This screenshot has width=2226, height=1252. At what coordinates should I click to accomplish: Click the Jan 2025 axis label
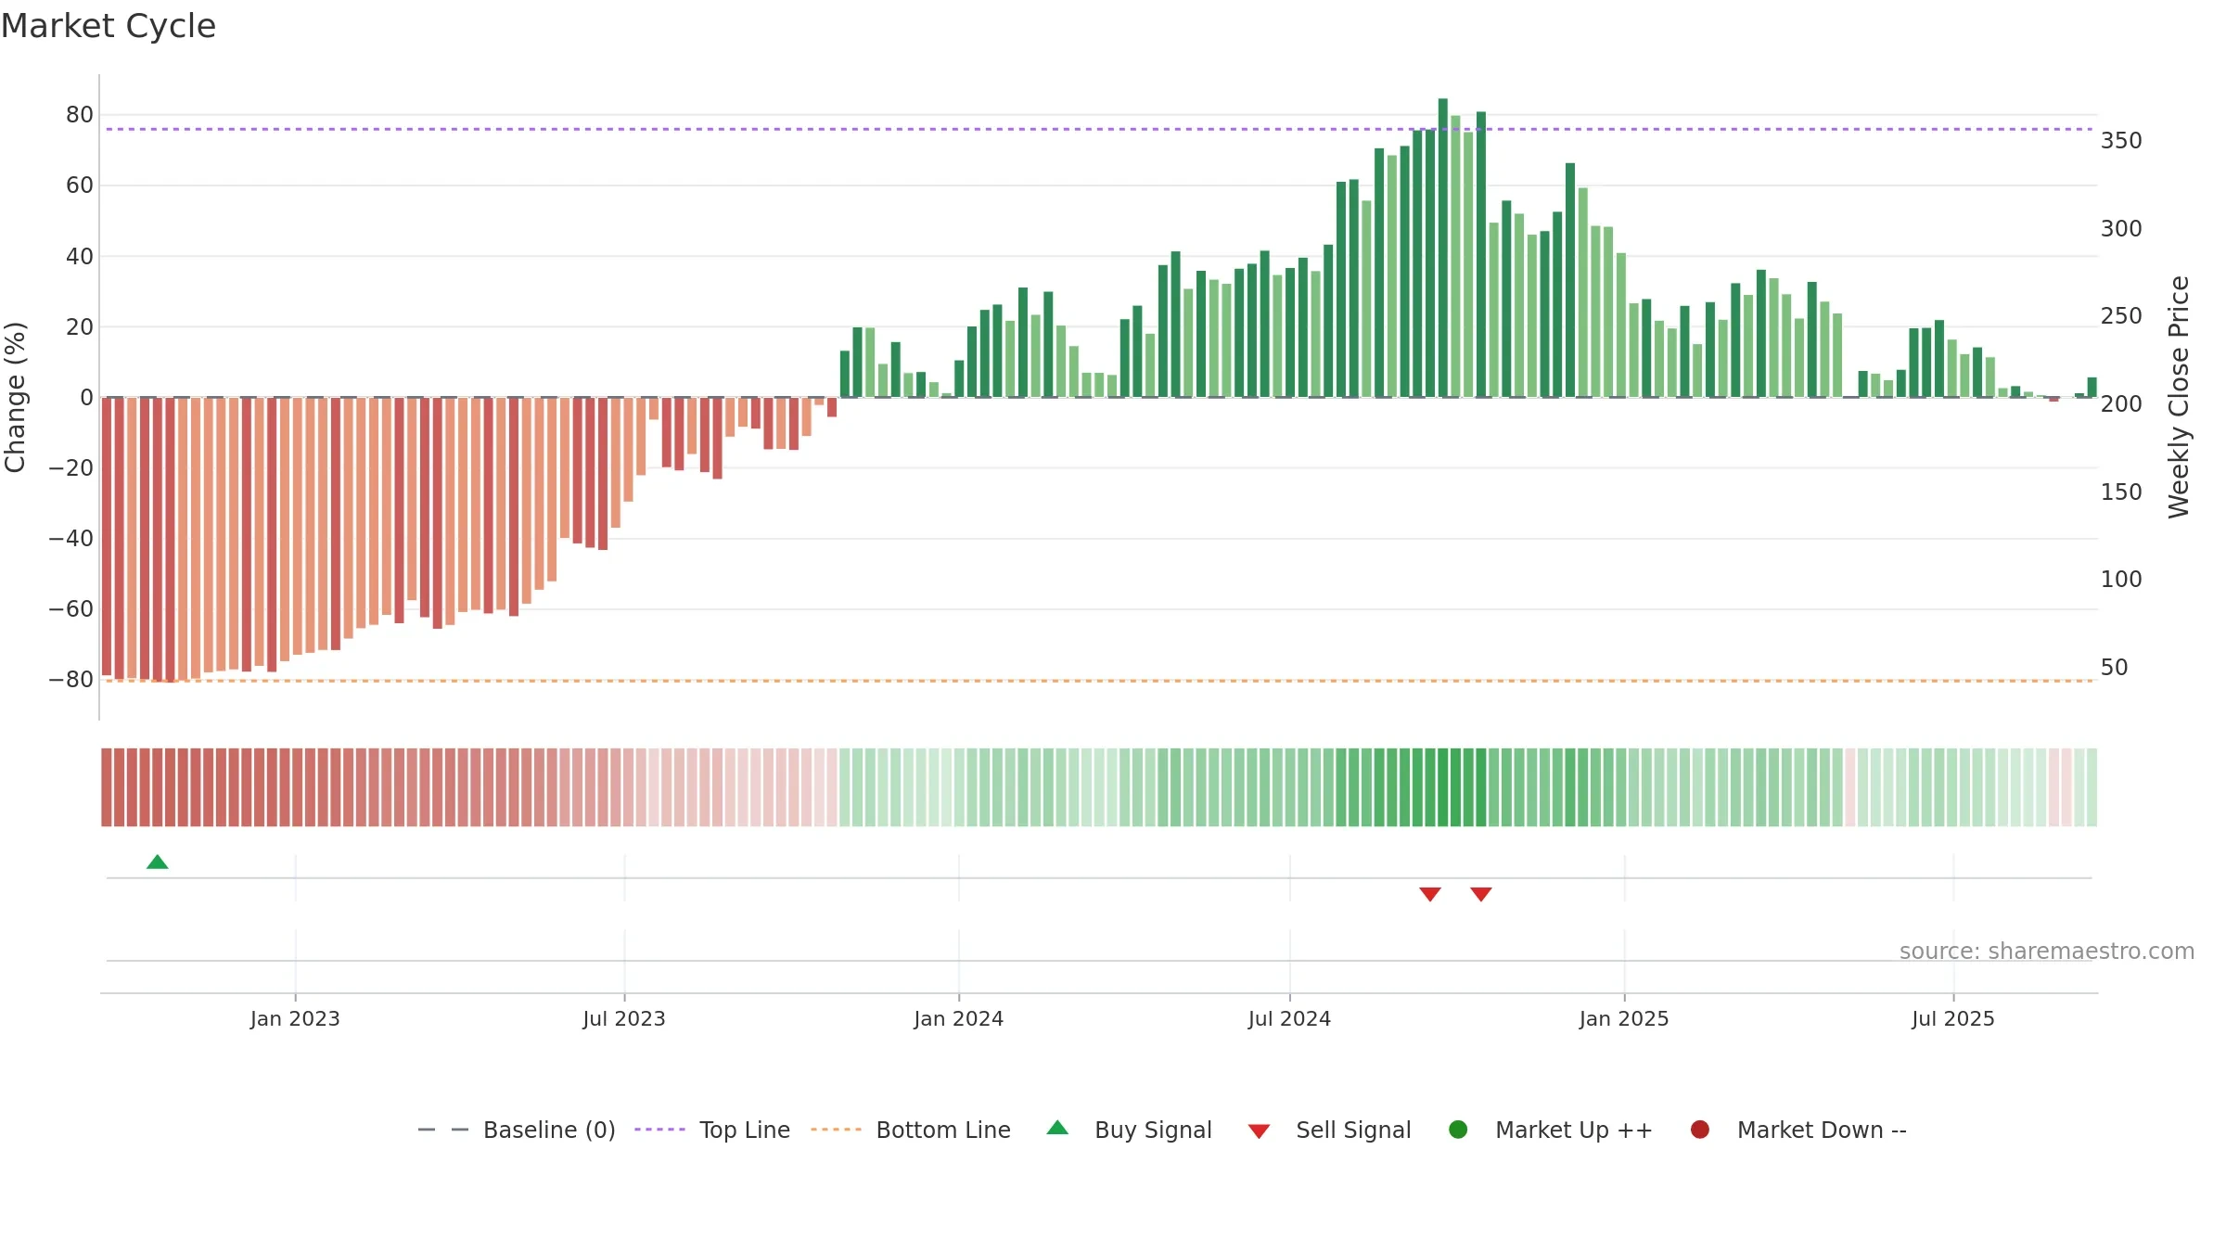pos(1624,1018)
